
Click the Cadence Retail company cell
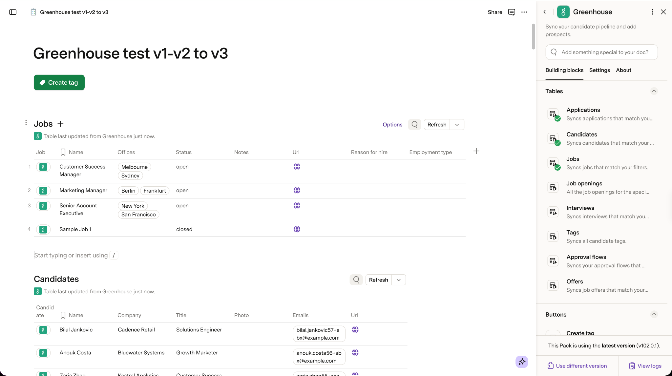[x=136, y=330]
